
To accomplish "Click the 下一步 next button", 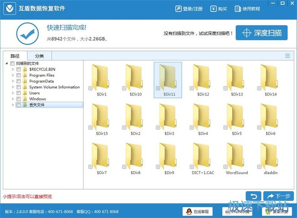I will click(x=278, y=196).
